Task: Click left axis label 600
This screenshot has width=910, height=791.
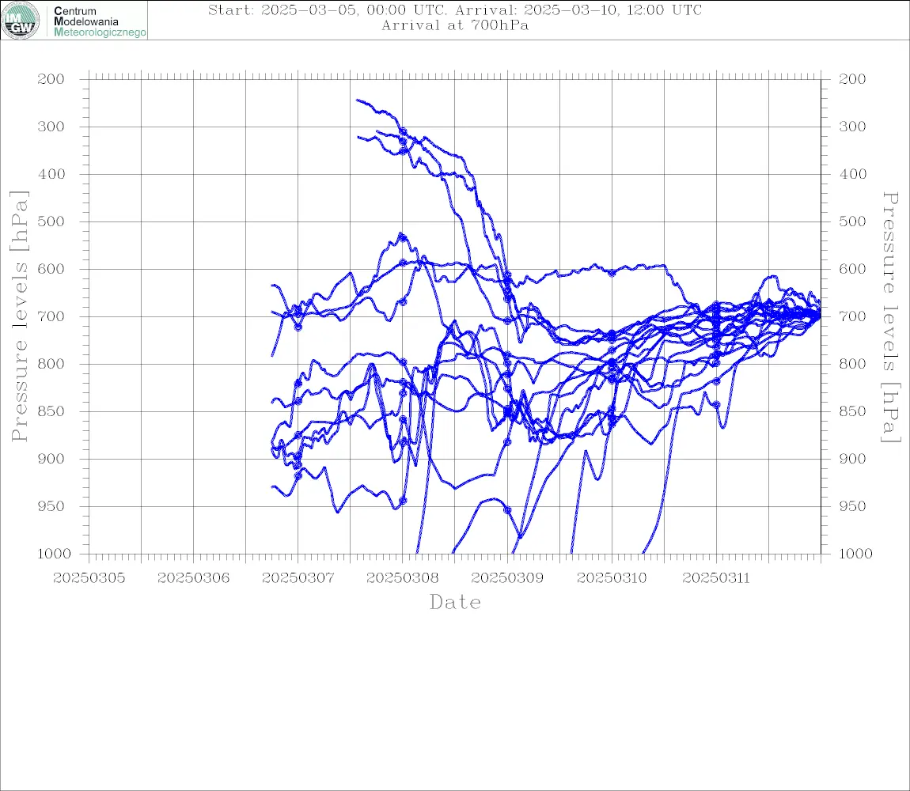Action: tap(51, 269)
